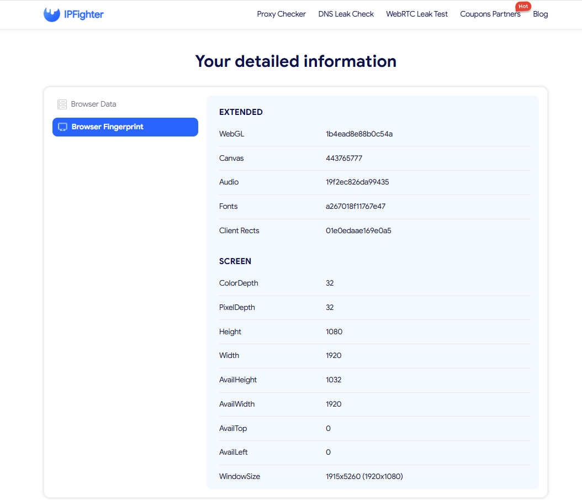Click the Browser Data list icon
Viewport: 582px width, 500px height.
(x=62, y=104)
